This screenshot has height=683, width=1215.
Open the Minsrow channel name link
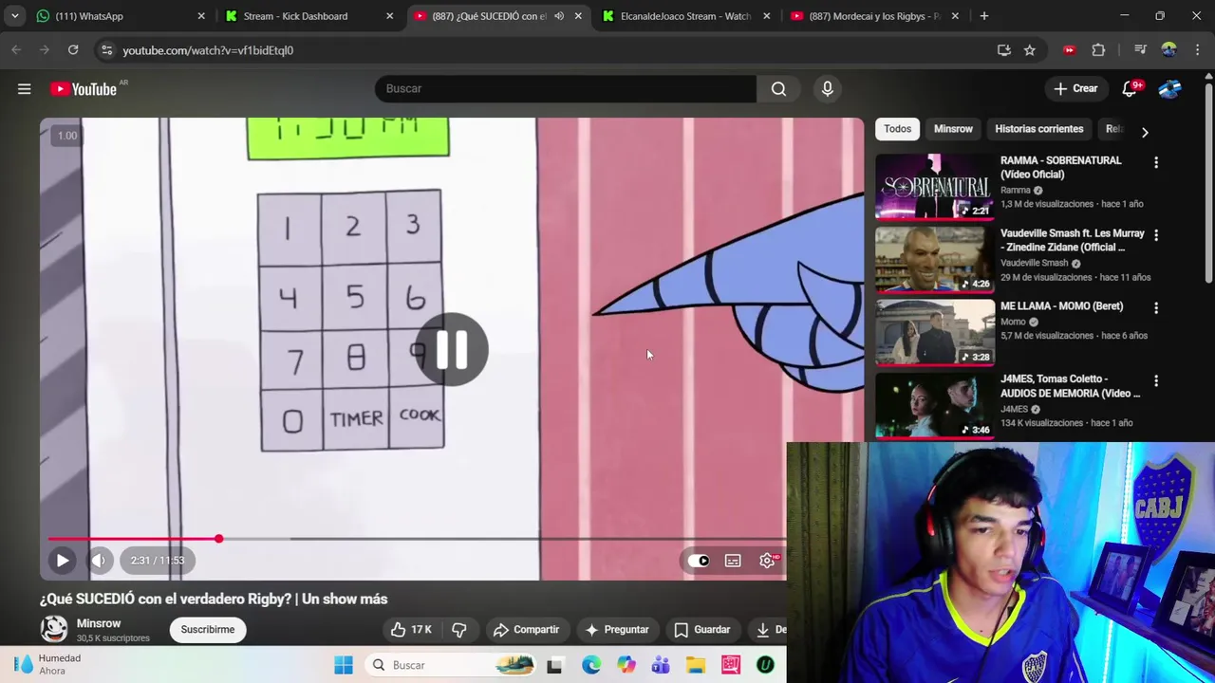coord(99,623)
